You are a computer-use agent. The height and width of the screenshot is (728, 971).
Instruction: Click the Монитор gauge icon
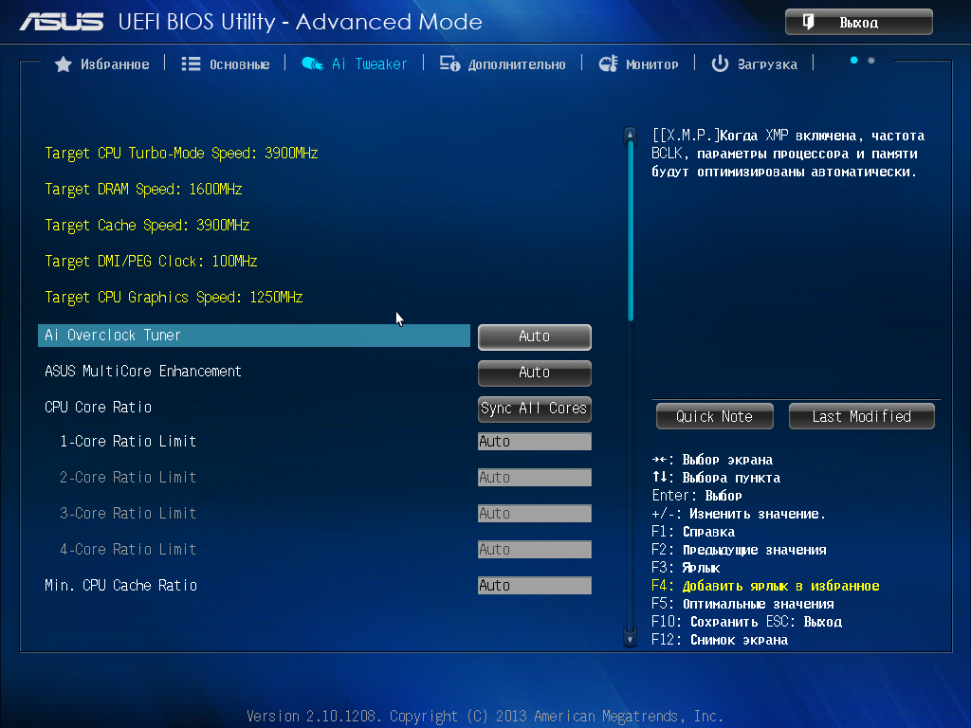pos(608,64)
